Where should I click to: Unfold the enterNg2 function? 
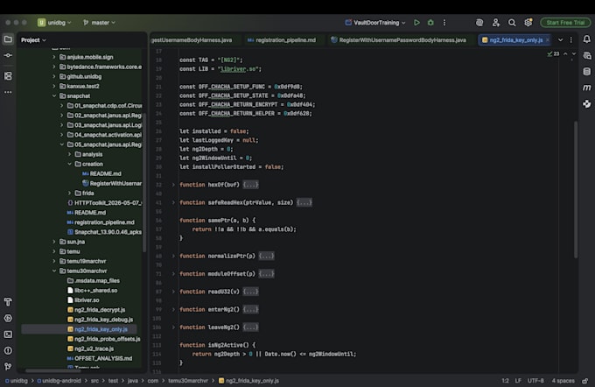point(173,310)
